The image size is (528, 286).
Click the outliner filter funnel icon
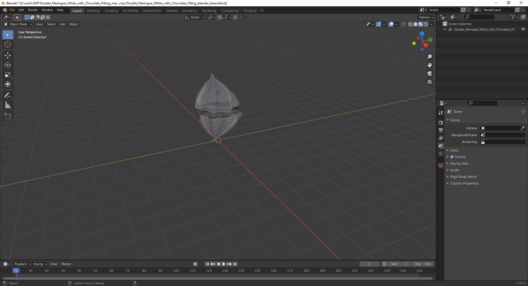(513, 17)
